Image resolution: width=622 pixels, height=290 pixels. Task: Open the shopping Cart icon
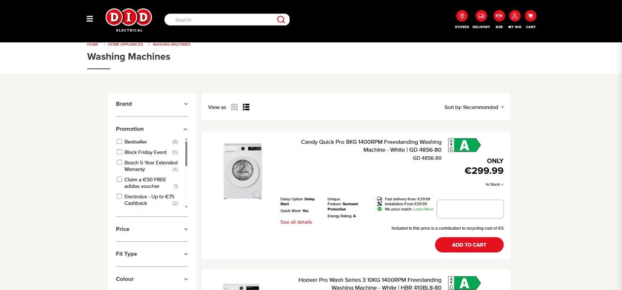click(531, 16)
